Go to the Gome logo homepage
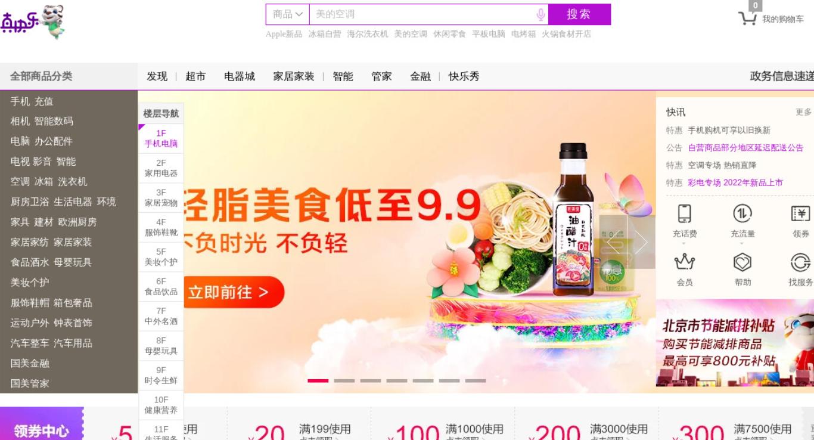The width and height of the screenshot is (814, 440). (x=32, y=22)
